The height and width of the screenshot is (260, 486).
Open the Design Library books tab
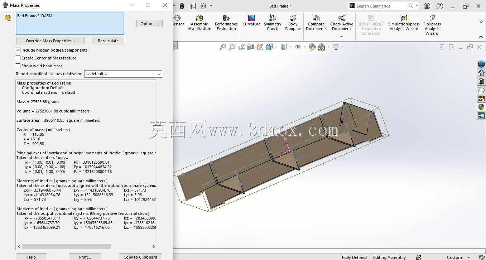[481, 81]
